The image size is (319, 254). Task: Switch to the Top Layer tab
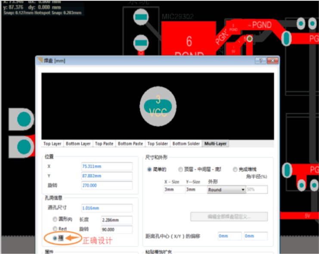(53, 143)
